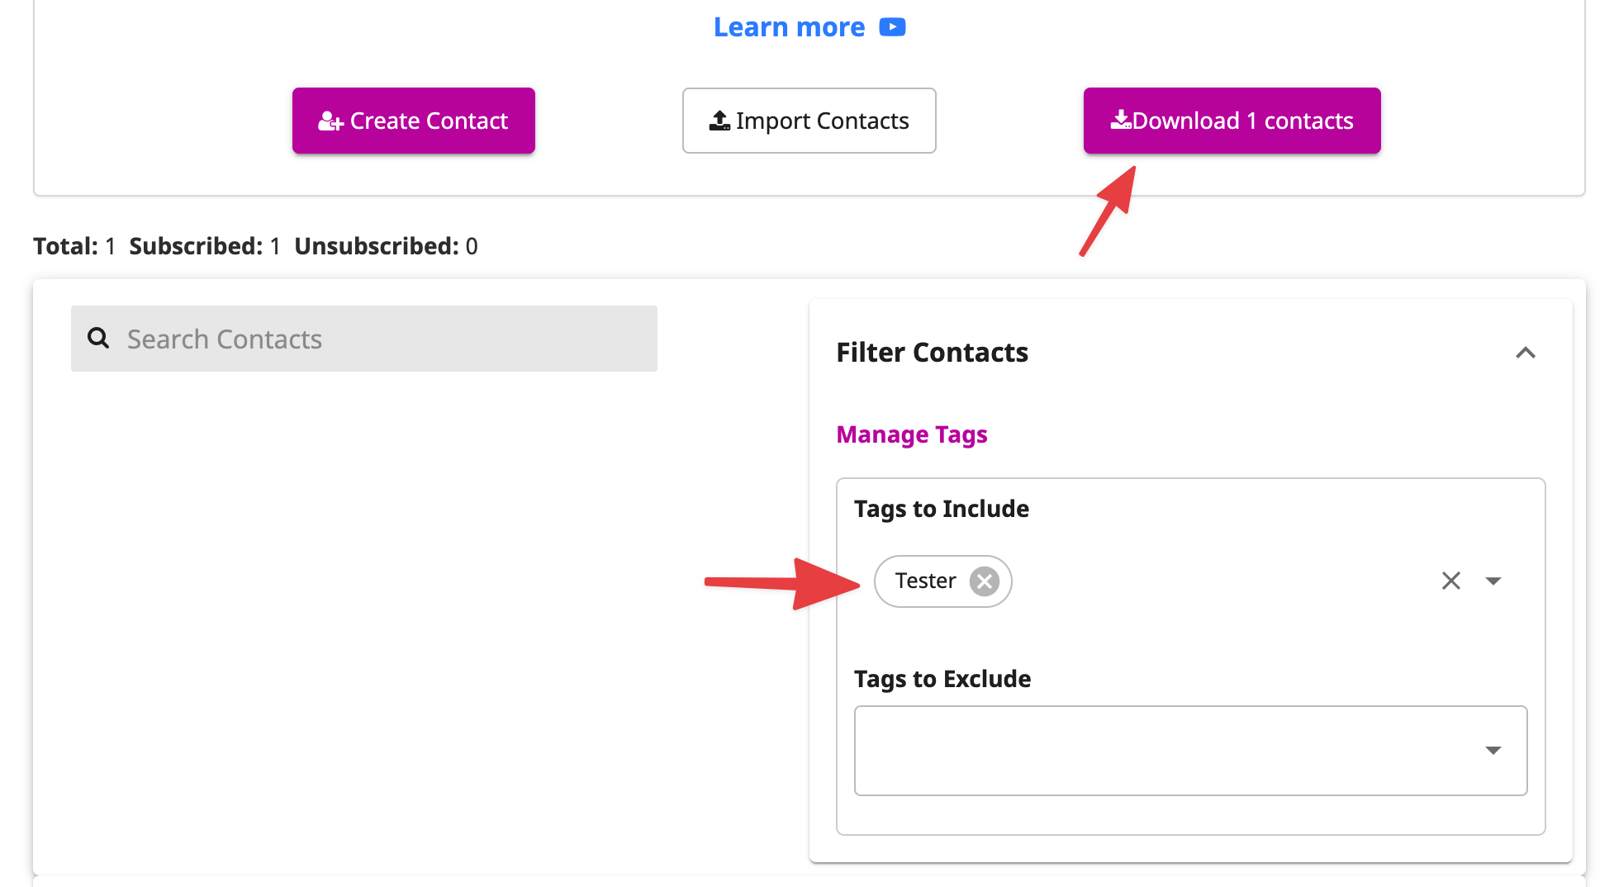Collapse the Filter Contacts panel with the chevron

point(1526,353)
